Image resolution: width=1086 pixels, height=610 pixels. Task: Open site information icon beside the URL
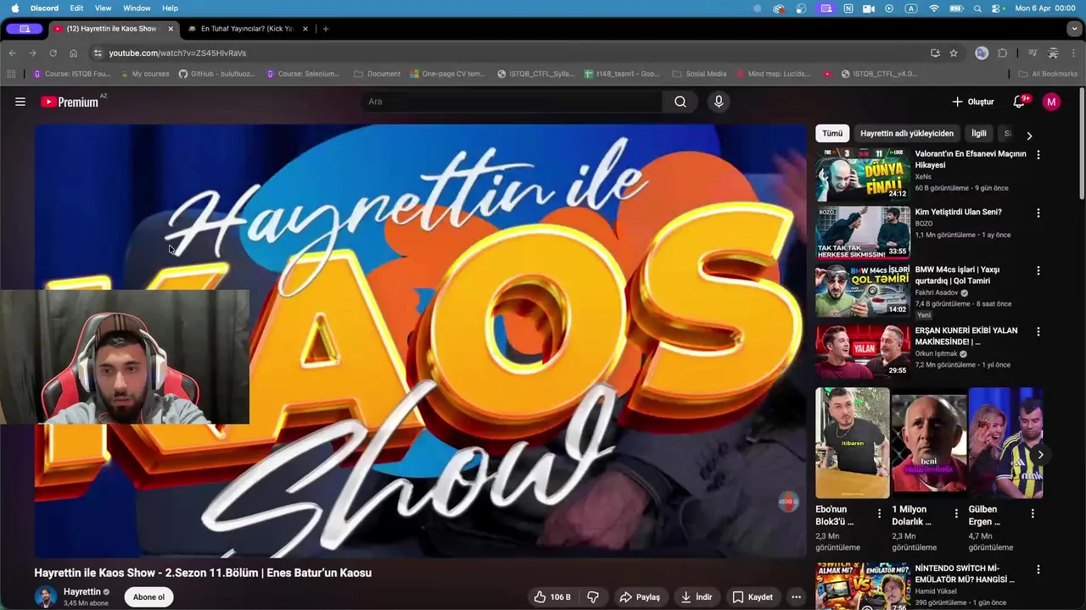point(98,53)
